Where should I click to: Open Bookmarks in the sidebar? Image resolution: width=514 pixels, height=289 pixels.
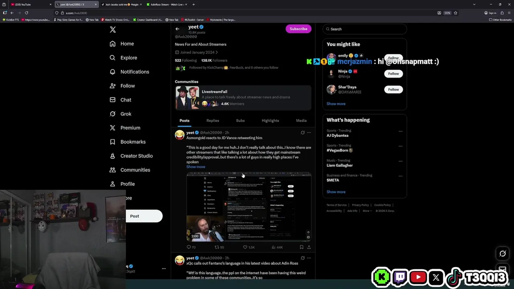pos(127,142)
